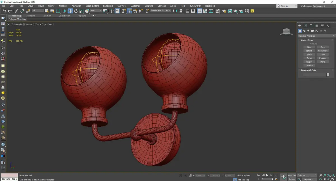Viewport: 336px width, 181px height.
Task: Toggle the Angle Snap button
Action: 130,11
